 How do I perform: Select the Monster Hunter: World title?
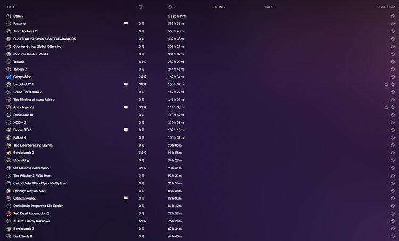point(30,54)
